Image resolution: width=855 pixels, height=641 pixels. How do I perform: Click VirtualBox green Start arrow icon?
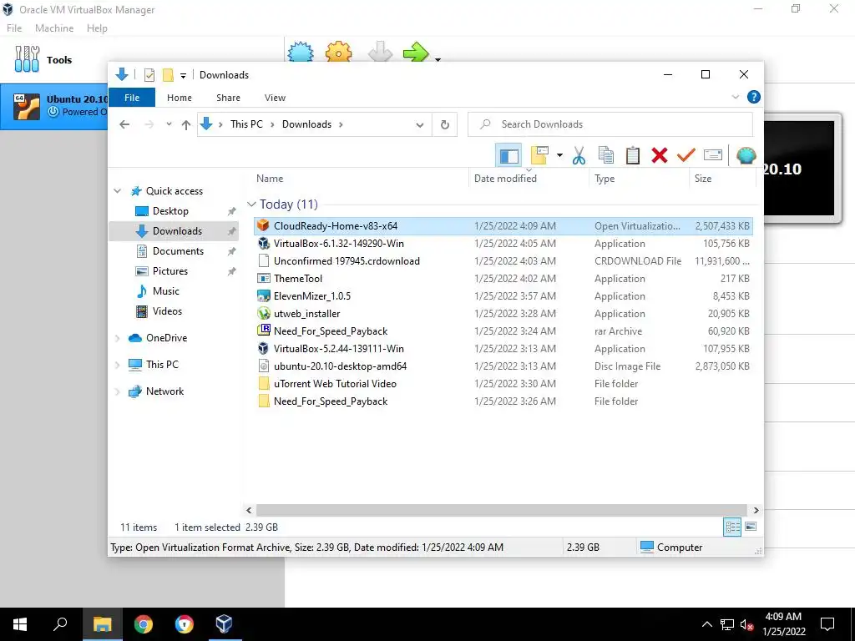tap(416, 53)
